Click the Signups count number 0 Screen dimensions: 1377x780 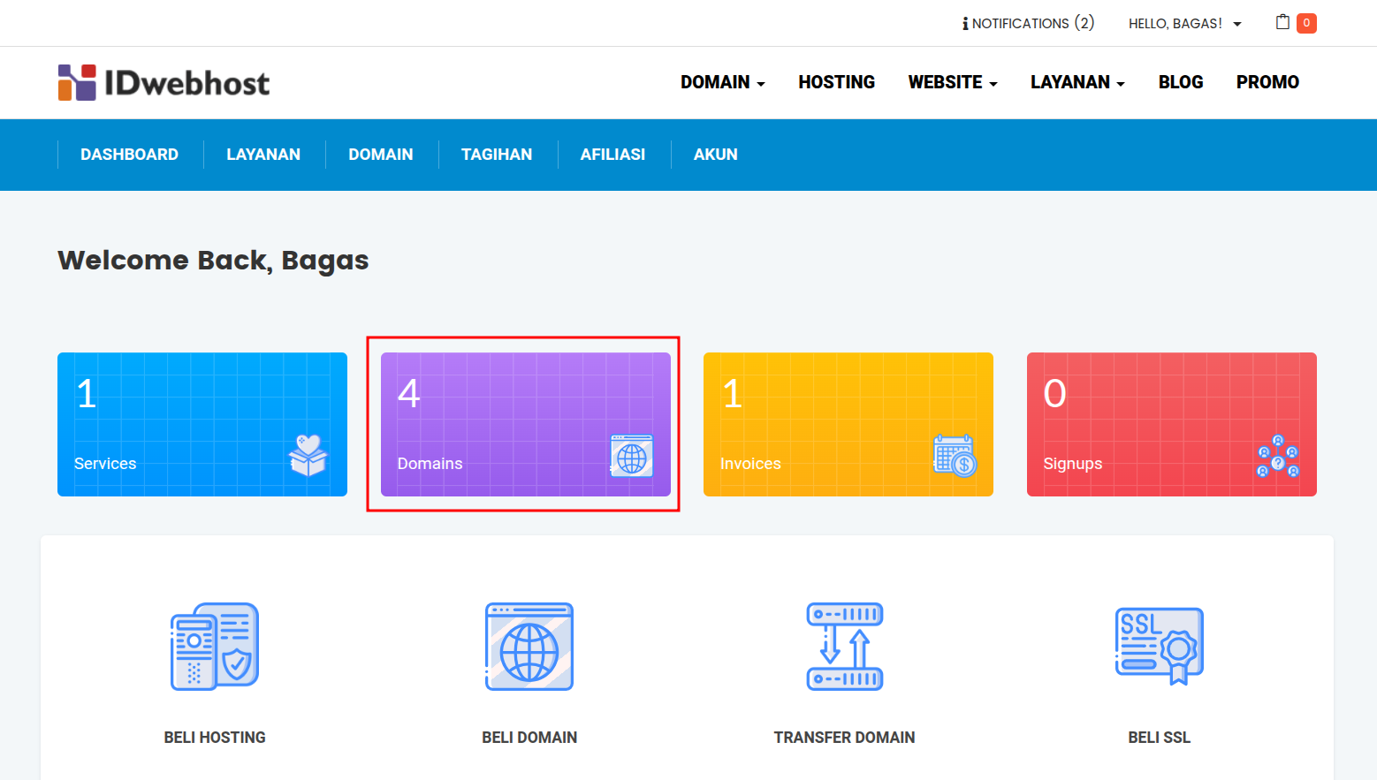pyautogui.click(x=1055, y=393)
